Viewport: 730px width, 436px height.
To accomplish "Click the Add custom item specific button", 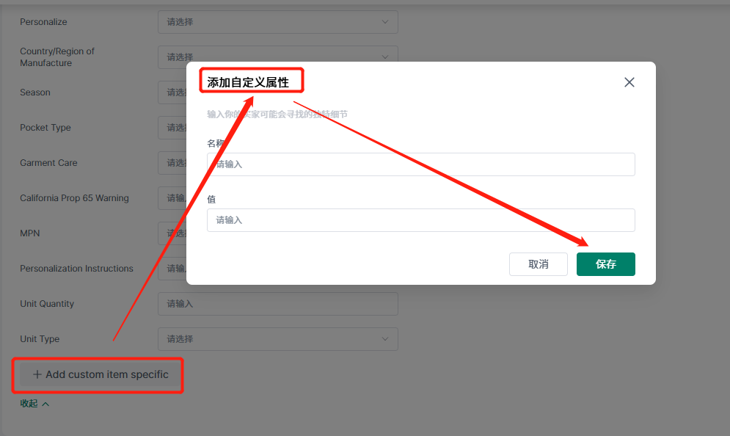I will click(100, 374).
